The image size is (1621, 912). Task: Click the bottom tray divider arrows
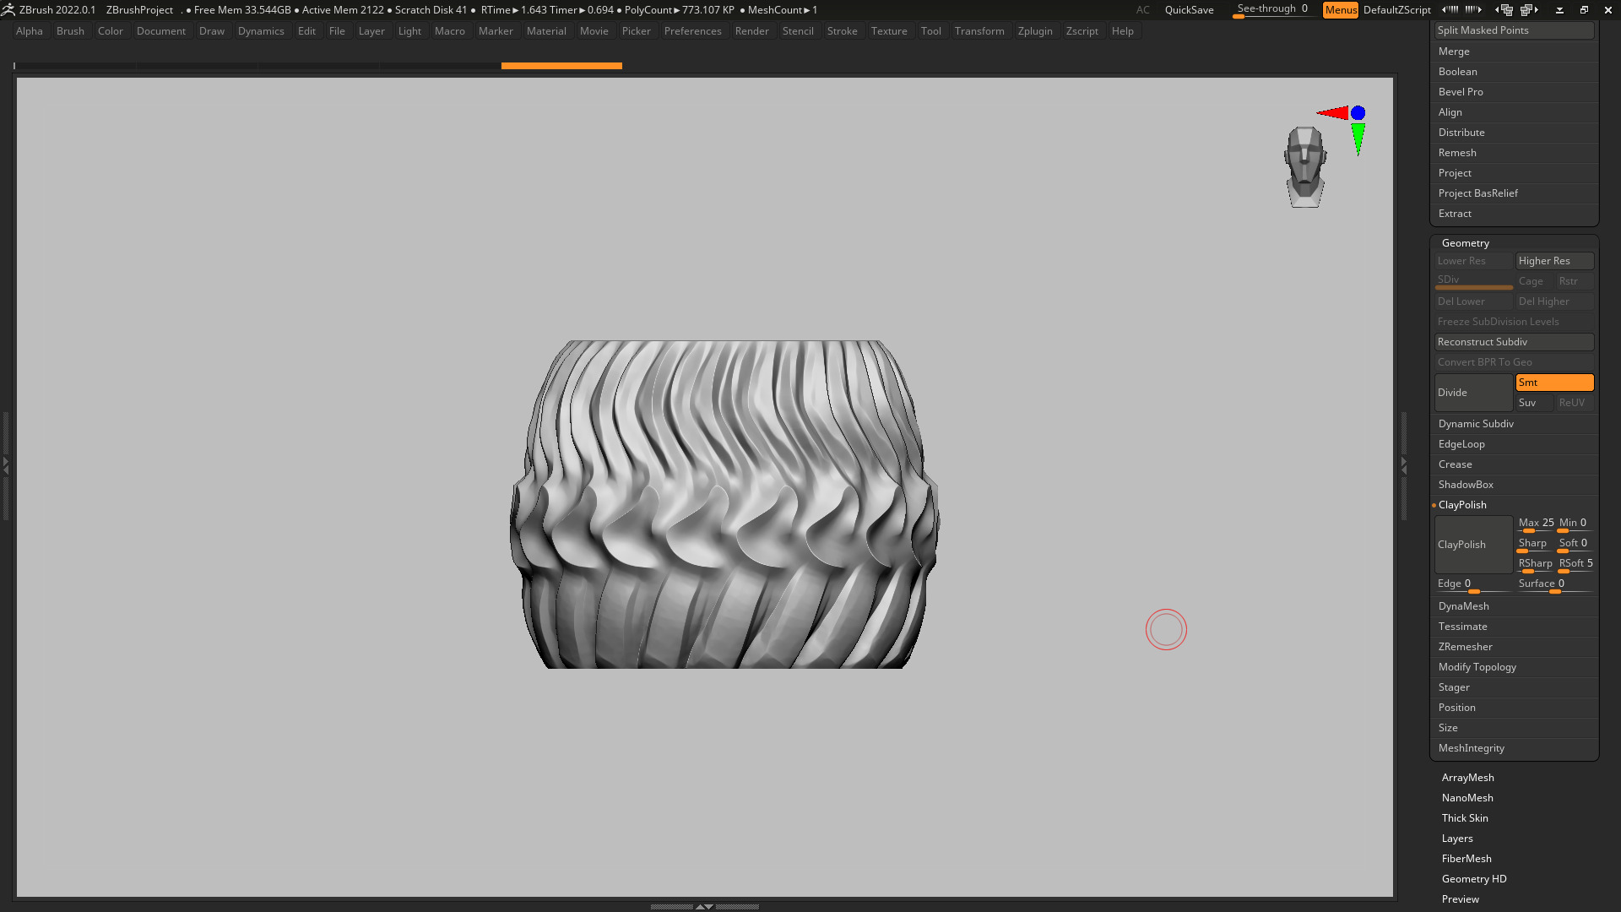coord(704,906)
